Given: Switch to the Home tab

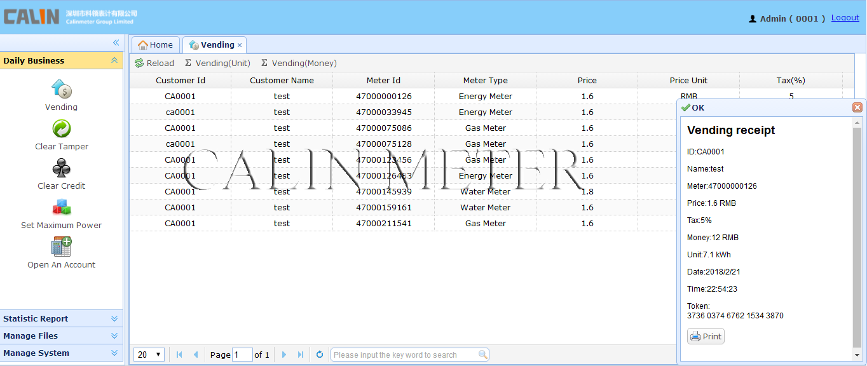Looking at the screenshot, I should 156,44.
